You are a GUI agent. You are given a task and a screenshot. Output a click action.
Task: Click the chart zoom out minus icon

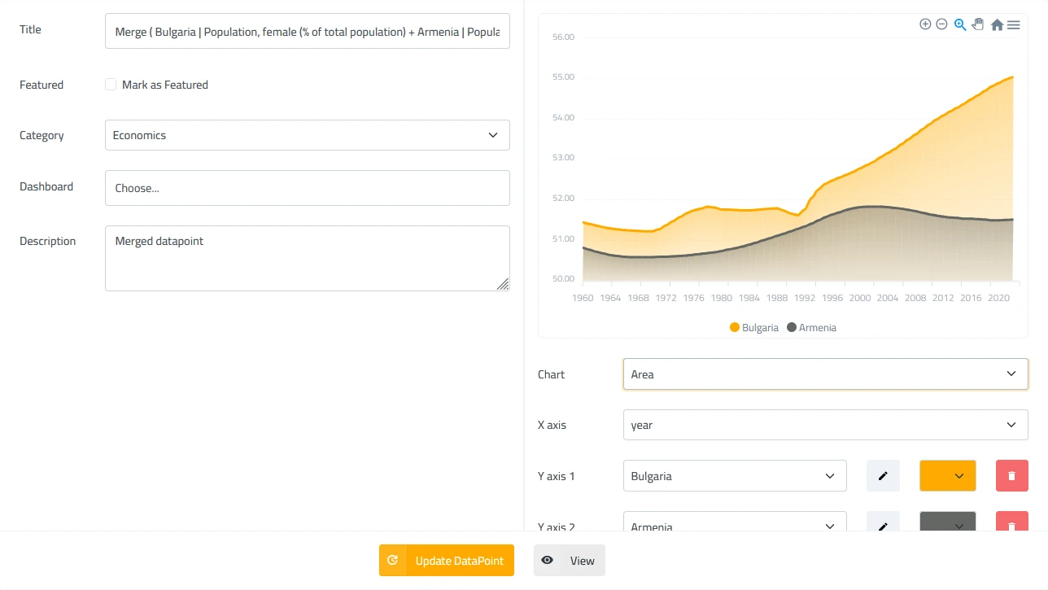point(941,24)
